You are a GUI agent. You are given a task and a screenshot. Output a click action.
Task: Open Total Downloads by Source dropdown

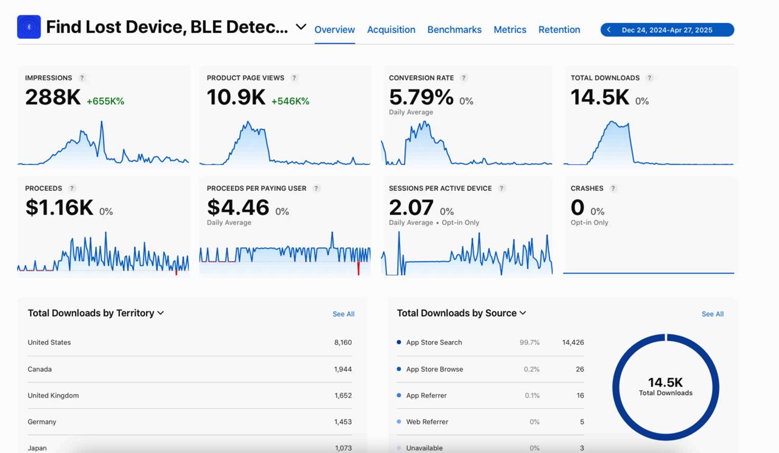coord(522,313)
